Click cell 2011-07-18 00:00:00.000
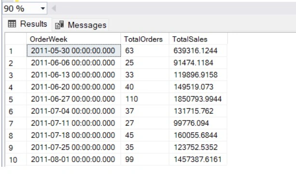The height and width of the screenshot is (175, 296). 73,135
